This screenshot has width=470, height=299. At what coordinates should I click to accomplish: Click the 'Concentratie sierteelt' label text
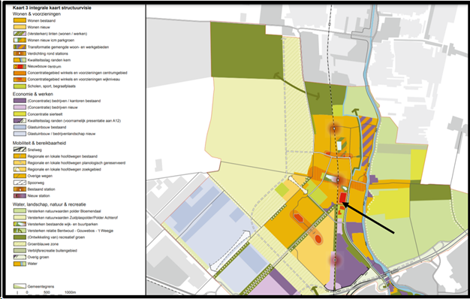click(45, 114)
